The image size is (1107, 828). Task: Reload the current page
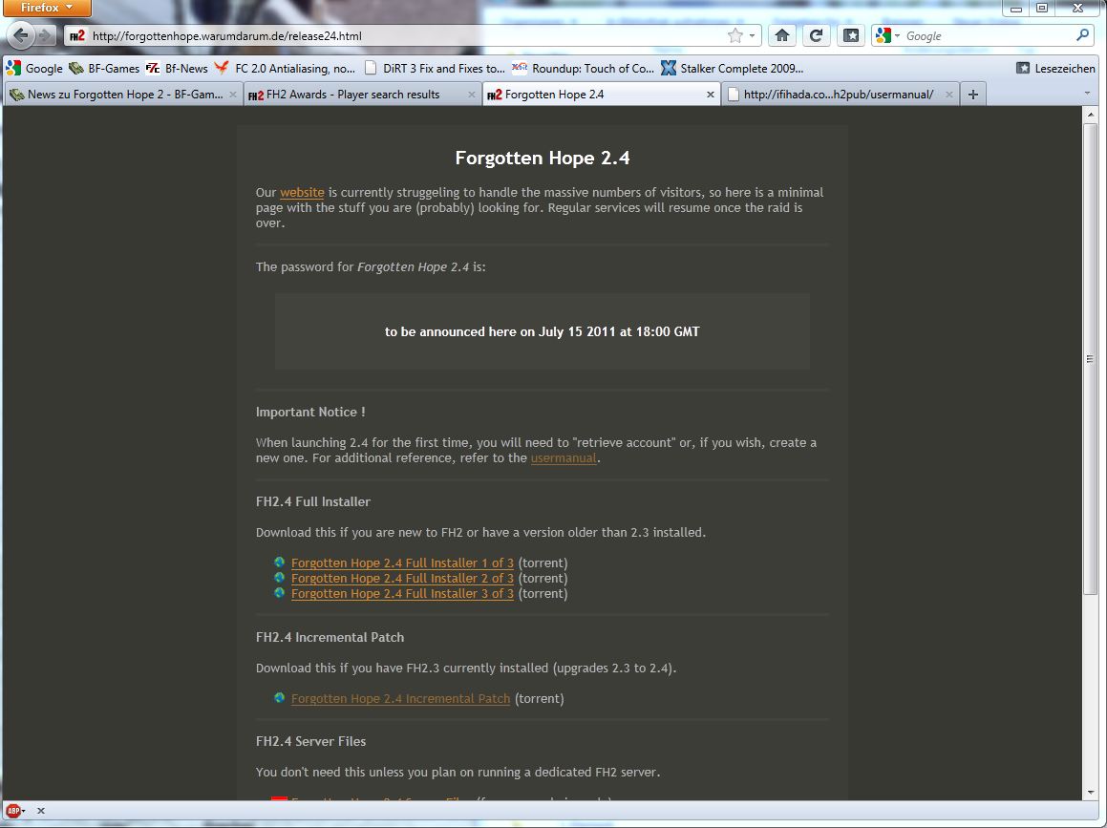coord(816,36)
